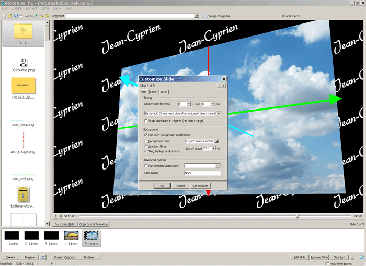
Task: Click the Set Defaults button
Action: [200, 186]
